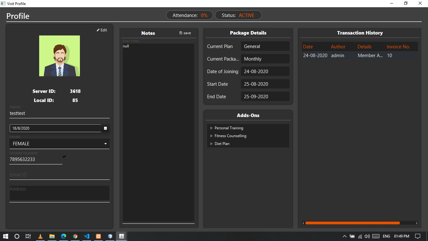Click the Date of Joining value 24-08-2020
The width and height of the screenshot is (428, 241).
coord(265,71)
